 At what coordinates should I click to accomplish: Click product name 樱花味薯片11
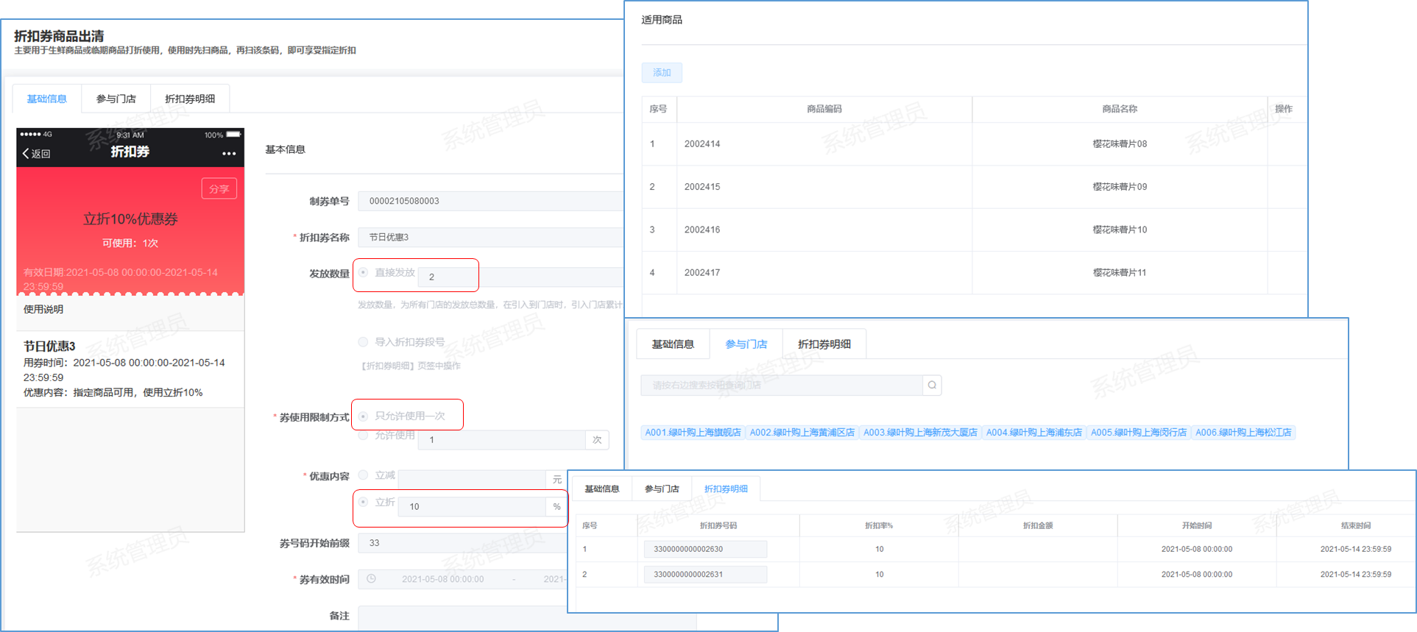(x=1120, y=272)
